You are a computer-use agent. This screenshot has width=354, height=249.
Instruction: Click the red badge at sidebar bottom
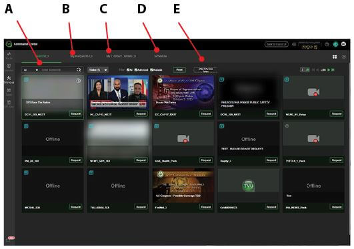coord(11,238)
